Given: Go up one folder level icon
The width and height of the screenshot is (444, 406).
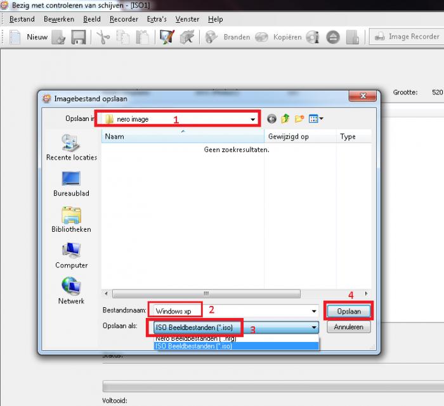Looking at the screenshot, I should tap(285, 118).
